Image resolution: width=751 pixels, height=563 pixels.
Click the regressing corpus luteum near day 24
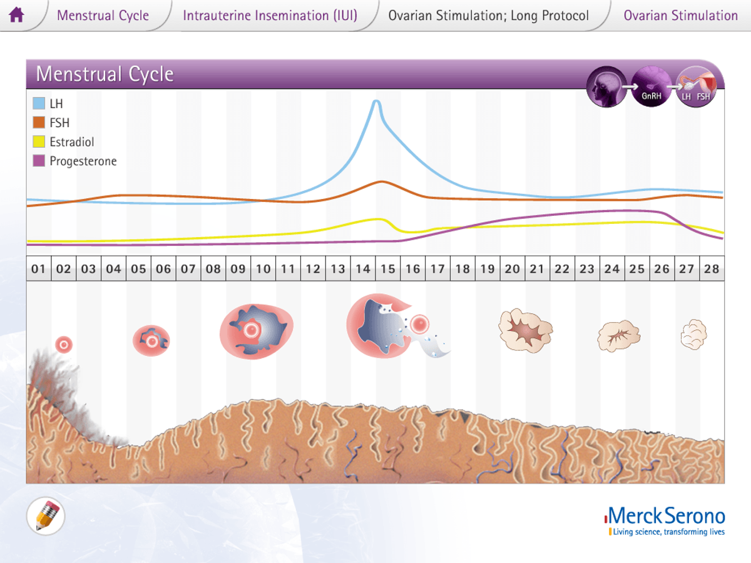pos(618,336)
